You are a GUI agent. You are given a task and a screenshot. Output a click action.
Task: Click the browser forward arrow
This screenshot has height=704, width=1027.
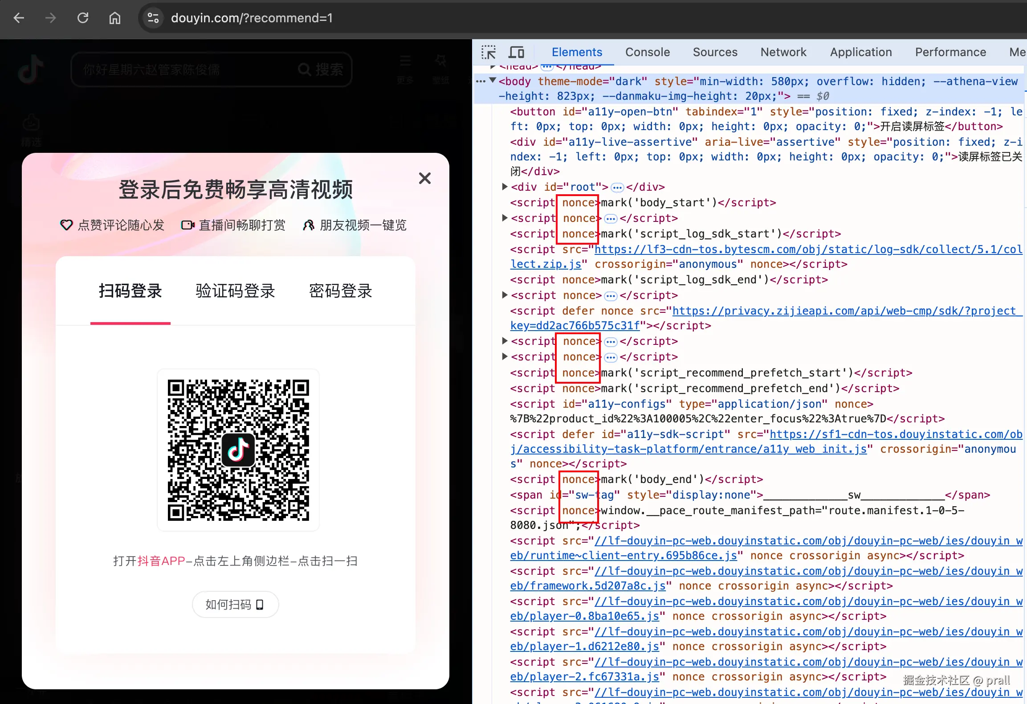(51, 18)
